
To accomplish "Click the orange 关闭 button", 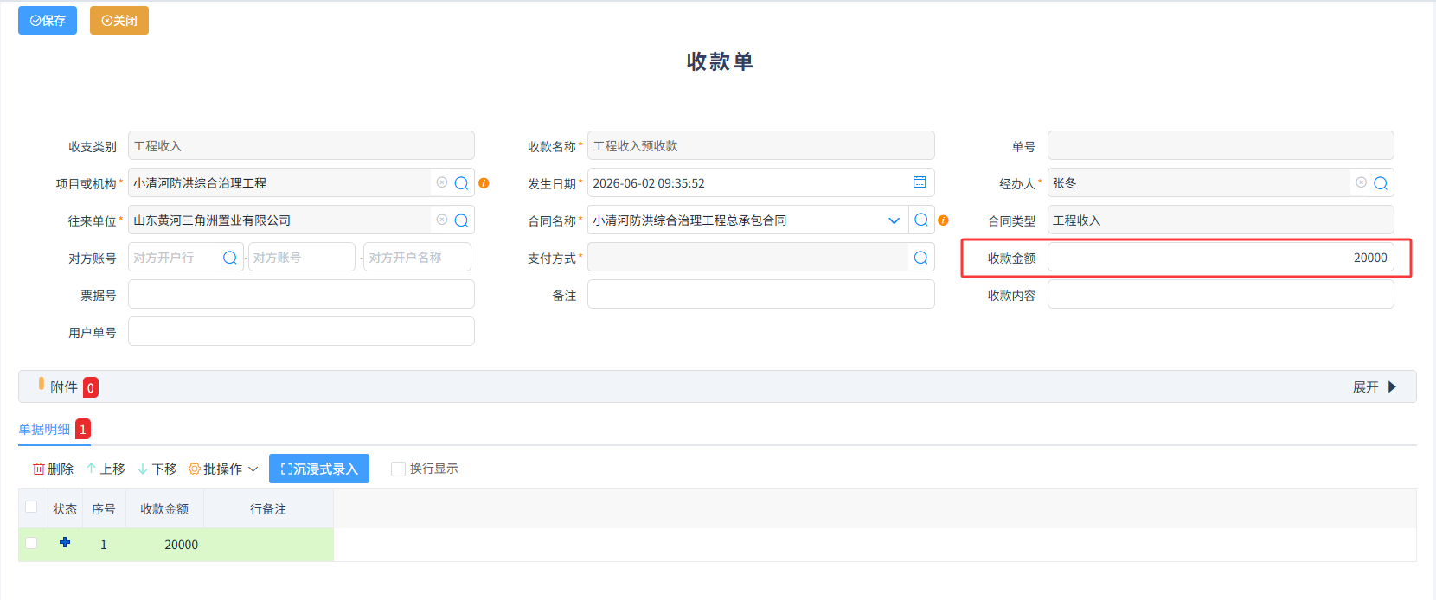I will click(119, 21).
